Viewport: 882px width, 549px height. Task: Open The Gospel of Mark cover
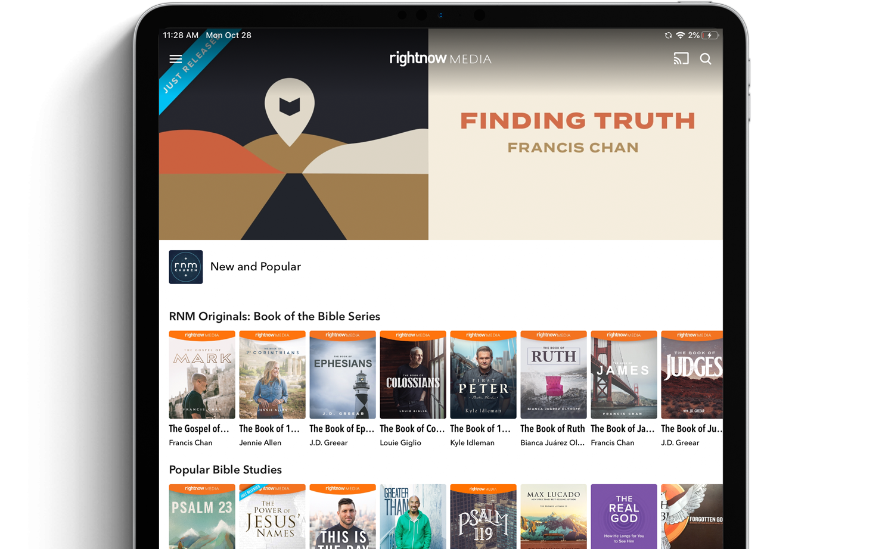point(202,375)
